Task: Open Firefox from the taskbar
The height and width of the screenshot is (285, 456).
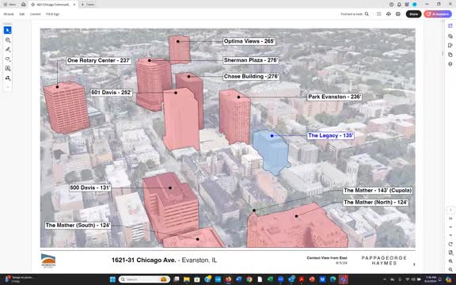Action: [x=228, y=279]
